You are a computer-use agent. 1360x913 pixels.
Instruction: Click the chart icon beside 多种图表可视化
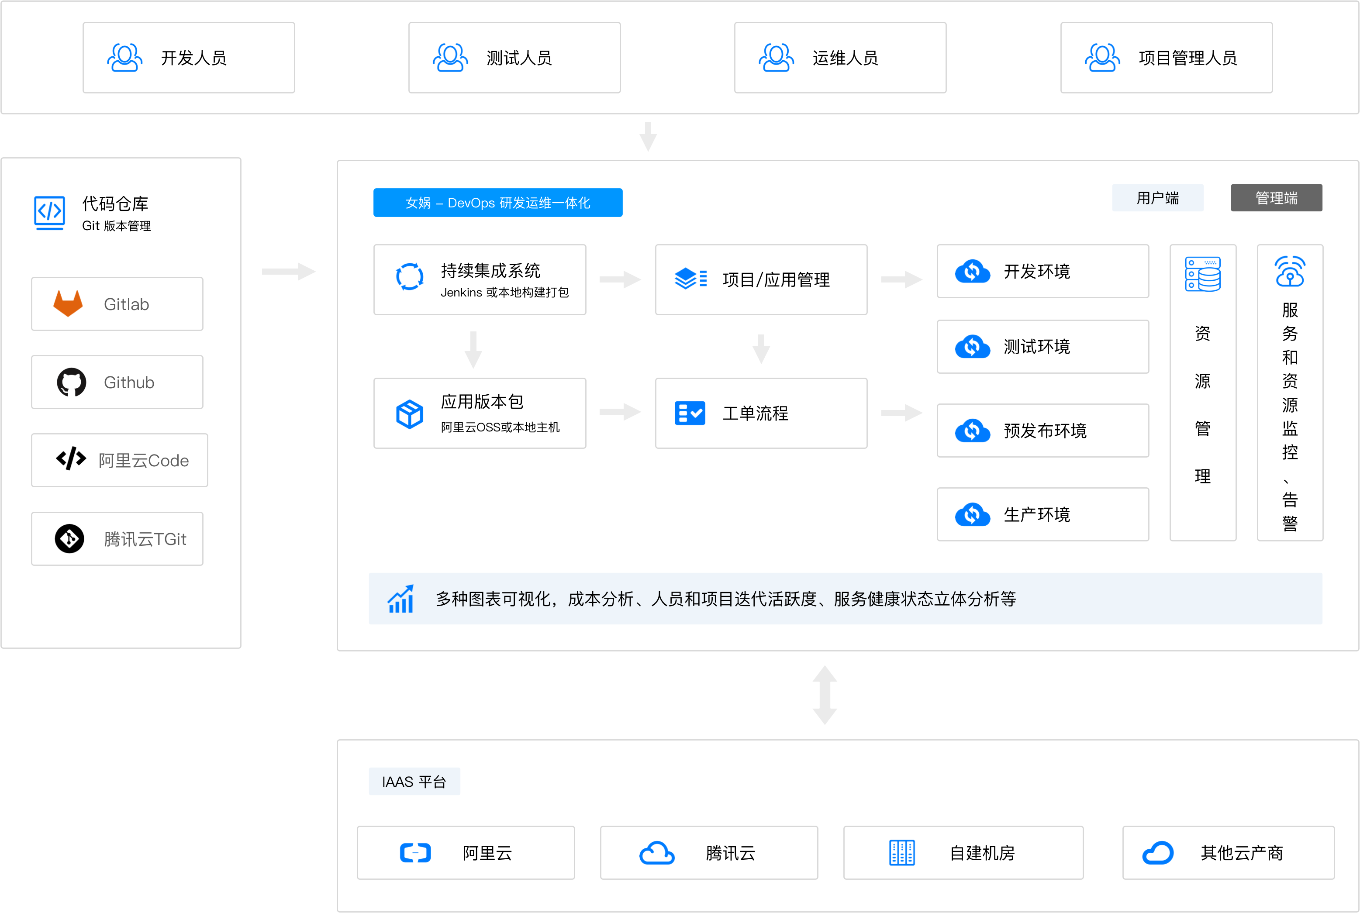[x=401, y=599]
